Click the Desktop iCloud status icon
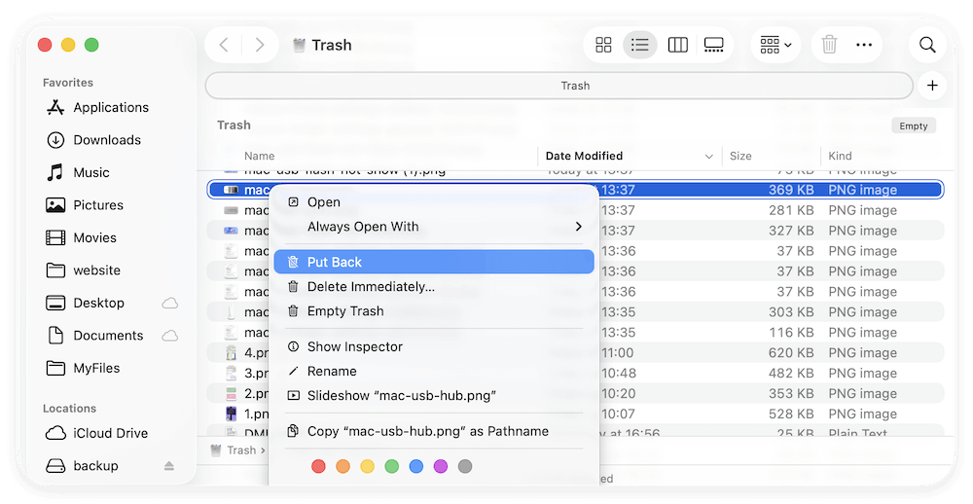This screenshot has height=504, width=973. pos(170,303)
